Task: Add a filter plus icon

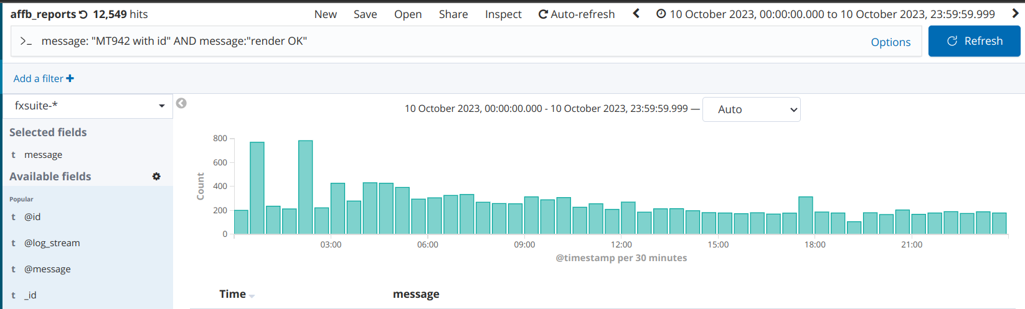Action: (70, 78)
